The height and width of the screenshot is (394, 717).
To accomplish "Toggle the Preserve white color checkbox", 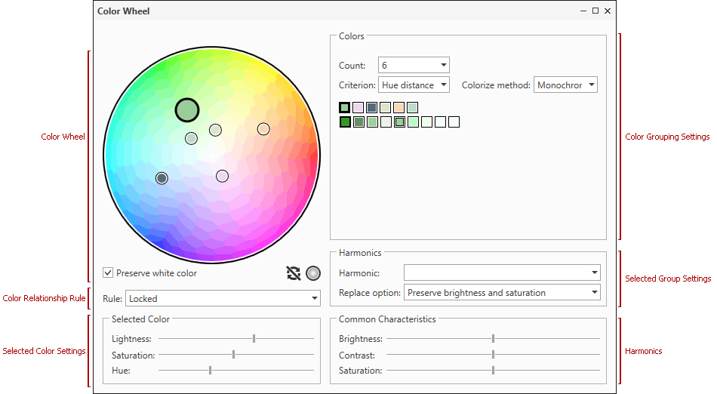I will coord(108,273).
